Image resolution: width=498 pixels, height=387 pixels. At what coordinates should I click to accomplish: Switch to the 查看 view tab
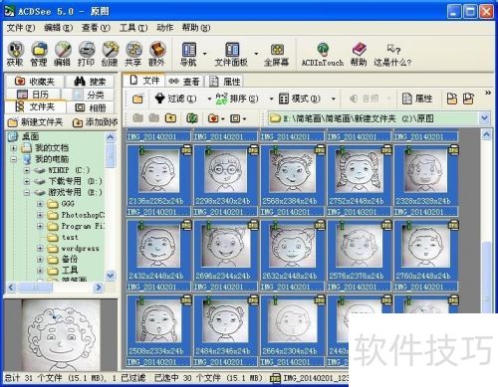click(184, 82)
